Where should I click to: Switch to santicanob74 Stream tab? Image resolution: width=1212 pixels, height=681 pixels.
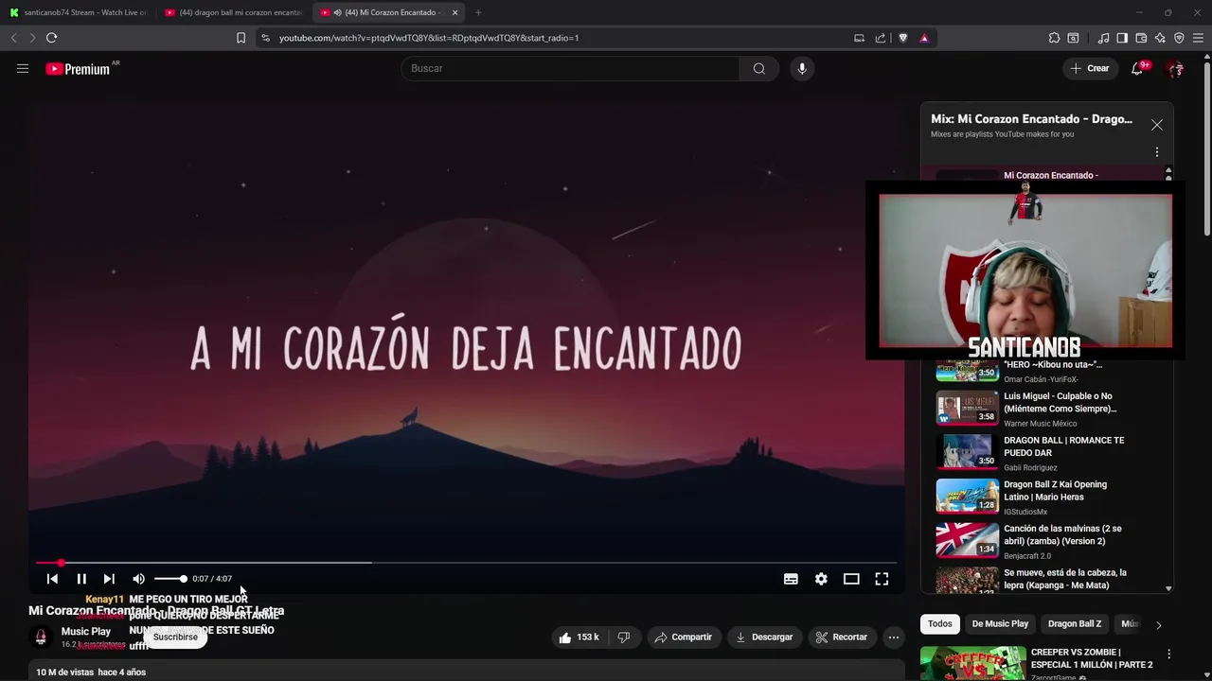pos(79,12)
